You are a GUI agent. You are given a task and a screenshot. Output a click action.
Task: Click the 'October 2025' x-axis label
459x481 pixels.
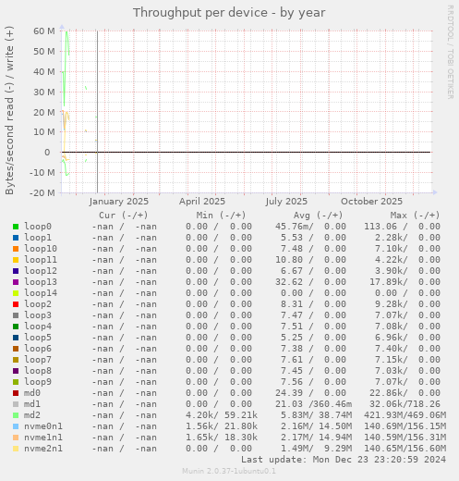[x=371, y=202]
